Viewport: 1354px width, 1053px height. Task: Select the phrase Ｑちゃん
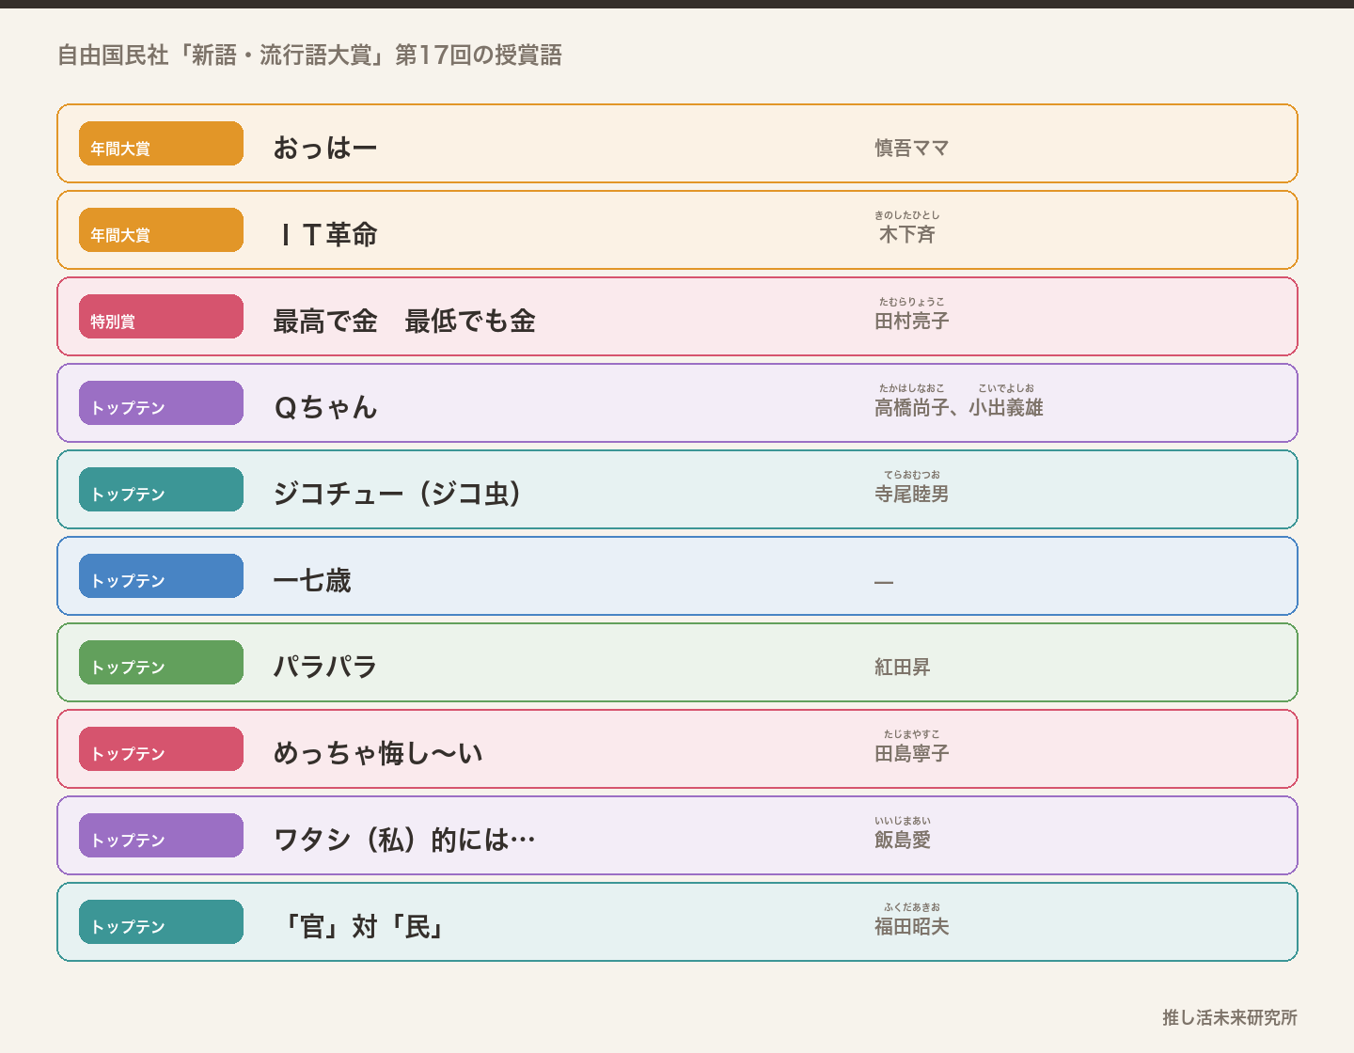tap(325, 407)
